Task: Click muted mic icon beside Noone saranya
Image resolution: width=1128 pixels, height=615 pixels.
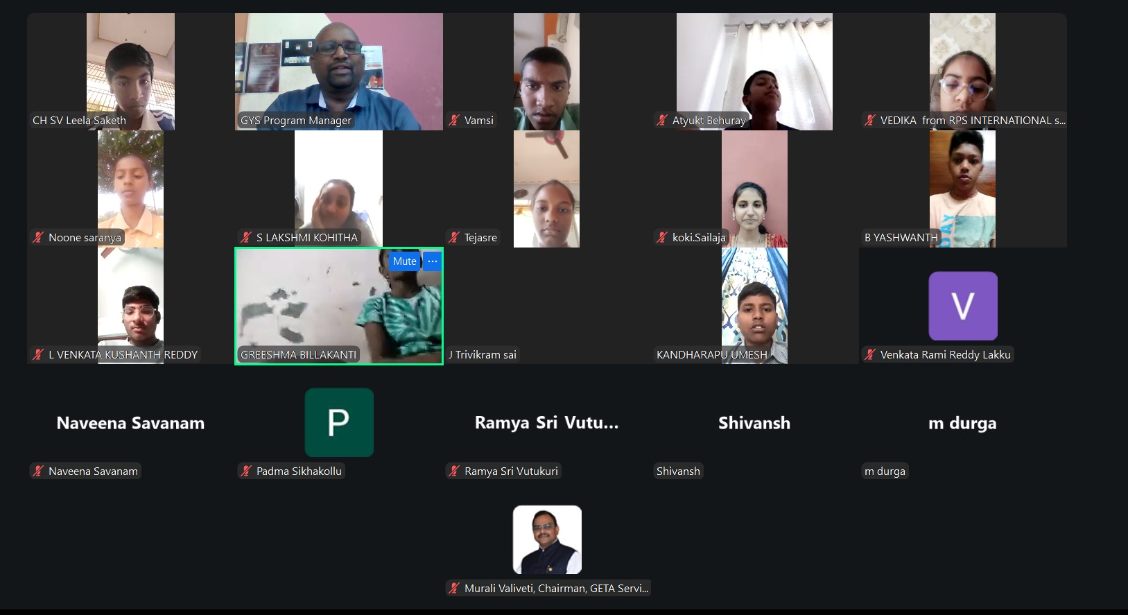Action: 38,237
